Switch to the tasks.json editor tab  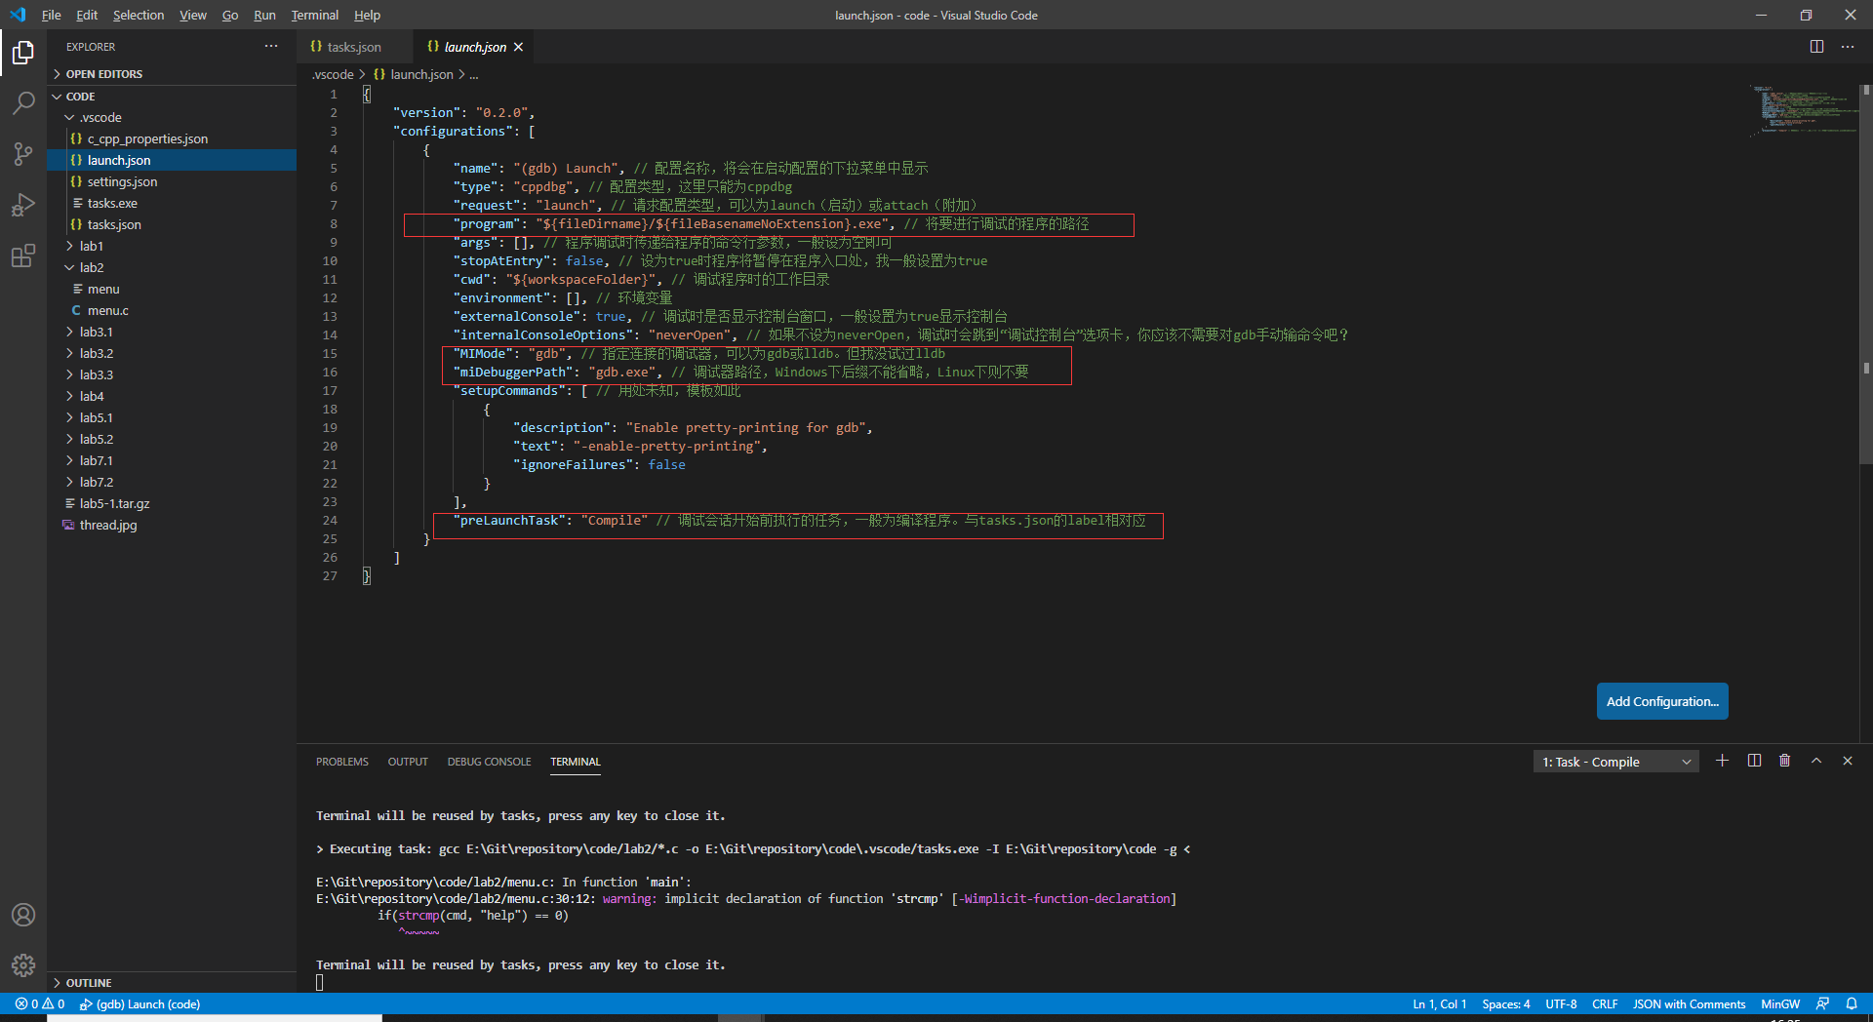point(353,47)
